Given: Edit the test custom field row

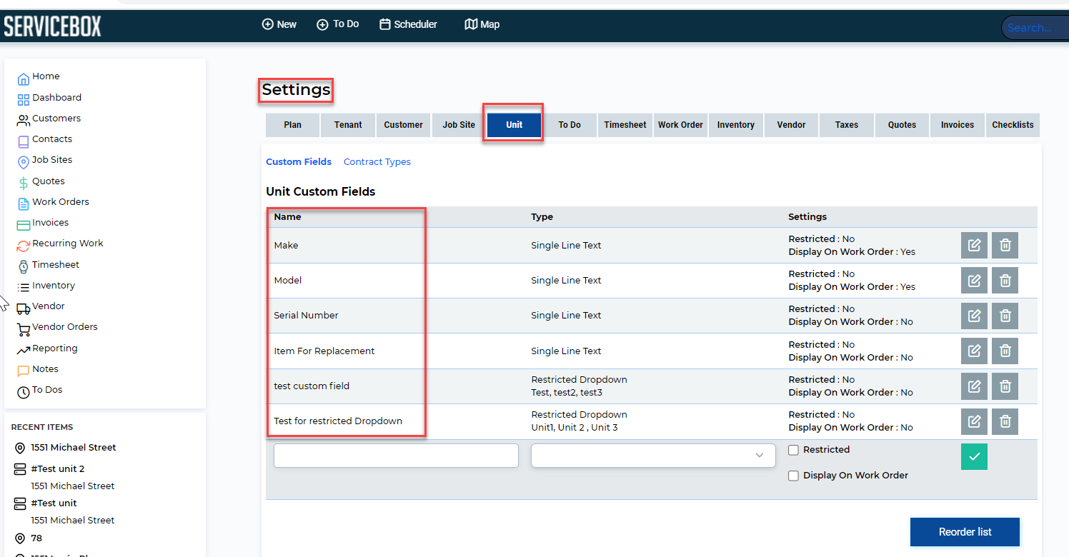Looking at the screenshot, I should click(974, 386).
